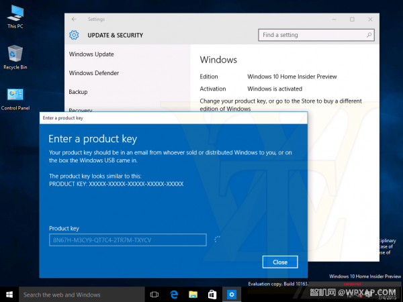Viewport: 403px width, 302px height.
Task: Select Windows Update in Settings sidebar
Action: coord(91,54)
